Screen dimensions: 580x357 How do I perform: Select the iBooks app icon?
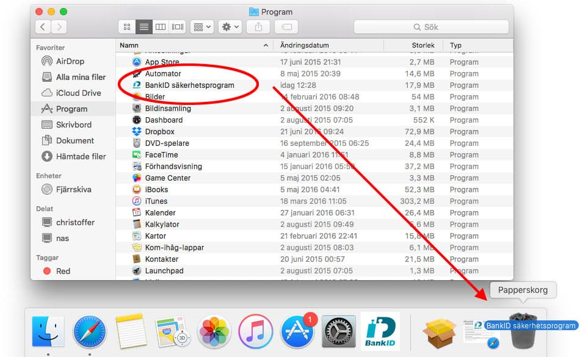tap(137, 190)
